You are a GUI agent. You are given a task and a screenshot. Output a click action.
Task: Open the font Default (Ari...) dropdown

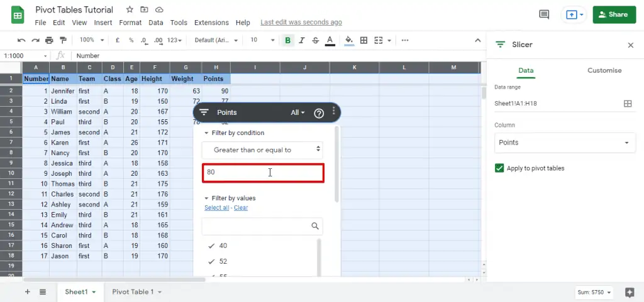pyautogui.click(x=216, y=40)
